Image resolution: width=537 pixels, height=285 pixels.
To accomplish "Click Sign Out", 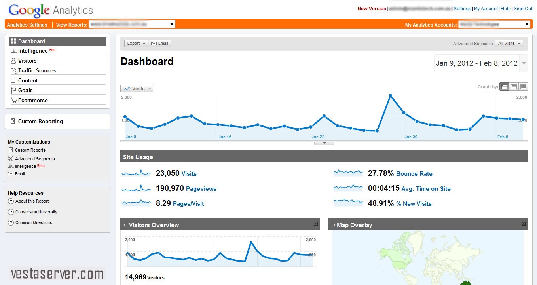I will tap(523, 9).
